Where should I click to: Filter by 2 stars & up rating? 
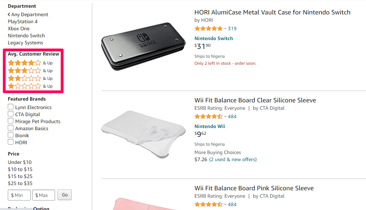click(x=30, y=78)
